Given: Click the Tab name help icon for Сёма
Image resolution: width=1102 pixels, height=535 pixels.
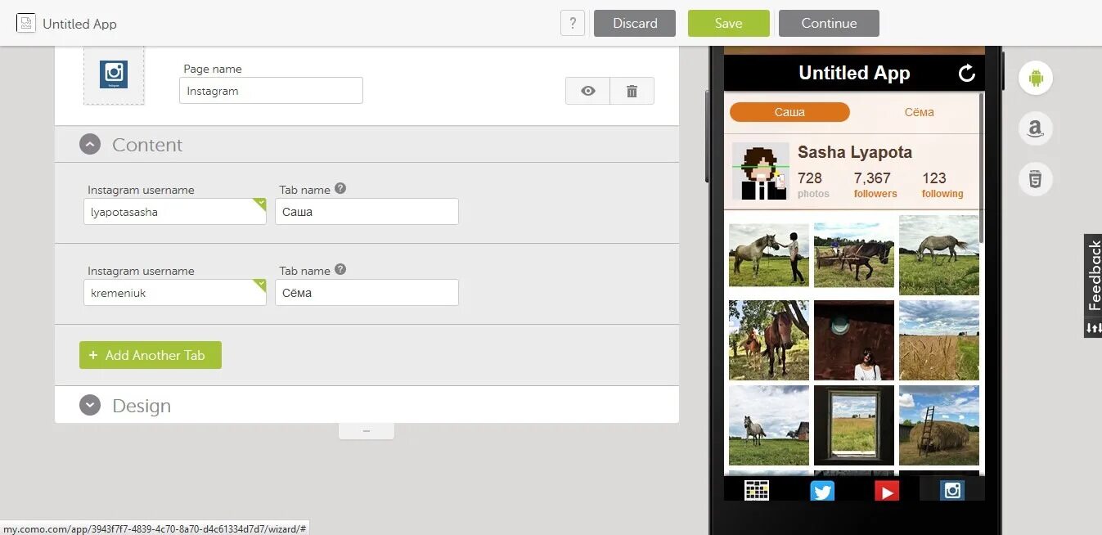Looking at the screenshot, I should click(x=340, y=269).
